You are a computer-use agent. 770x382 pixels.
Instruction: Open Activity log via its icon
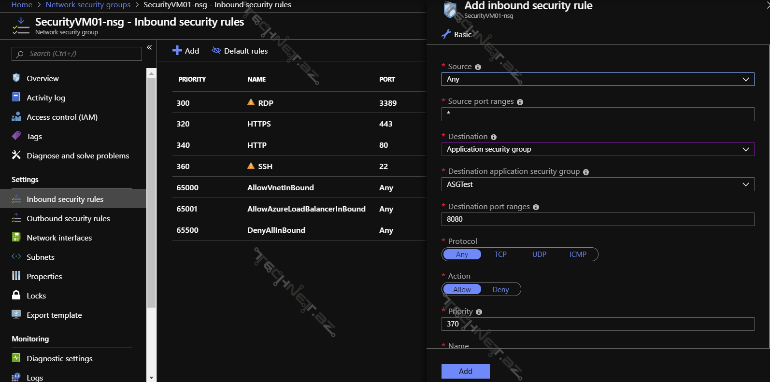pos(16,97)
